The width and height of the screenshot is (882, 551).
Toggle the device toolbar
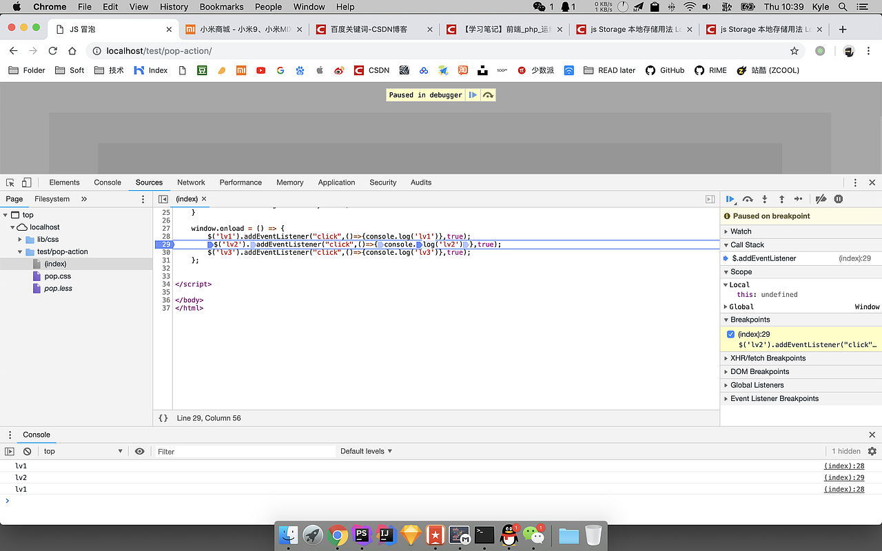(x=27, y=183)
